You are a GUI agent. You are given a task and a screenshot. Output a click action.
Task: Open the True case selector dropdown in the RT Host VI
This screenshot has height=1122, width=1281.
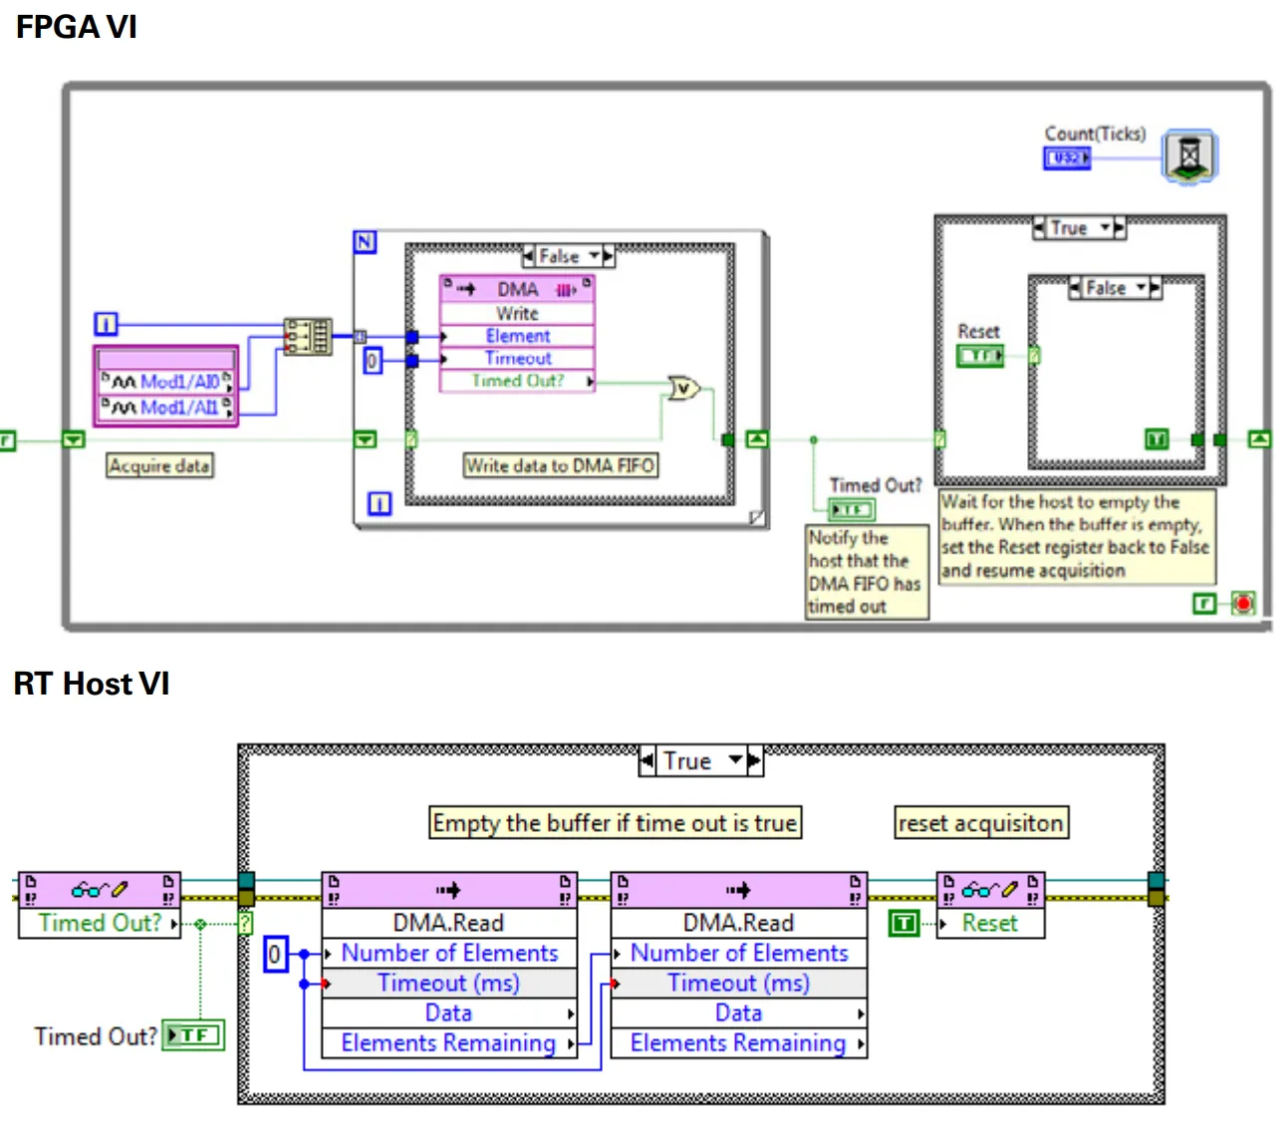pos(736,761)
